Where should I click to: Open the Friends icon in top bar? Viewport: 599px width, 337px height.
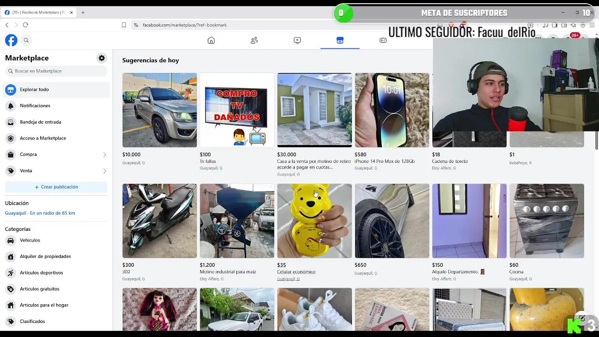[x=254, y=40]
